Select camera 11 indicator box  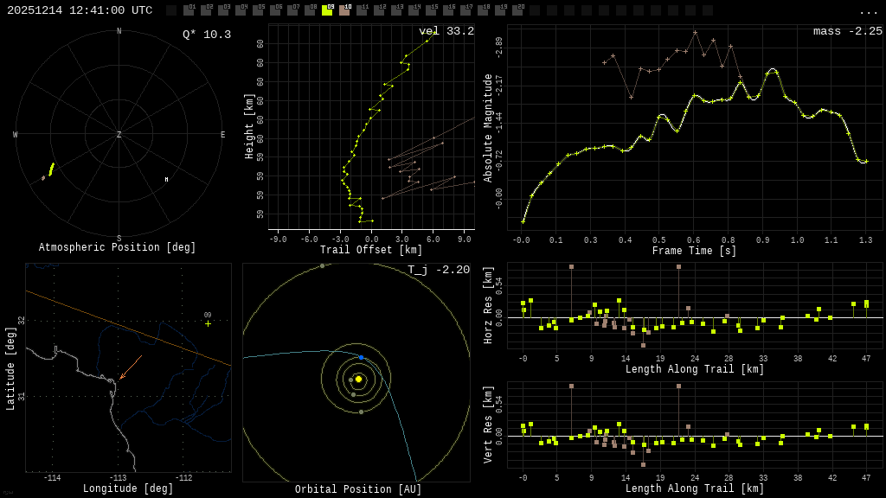pos(362,11)
